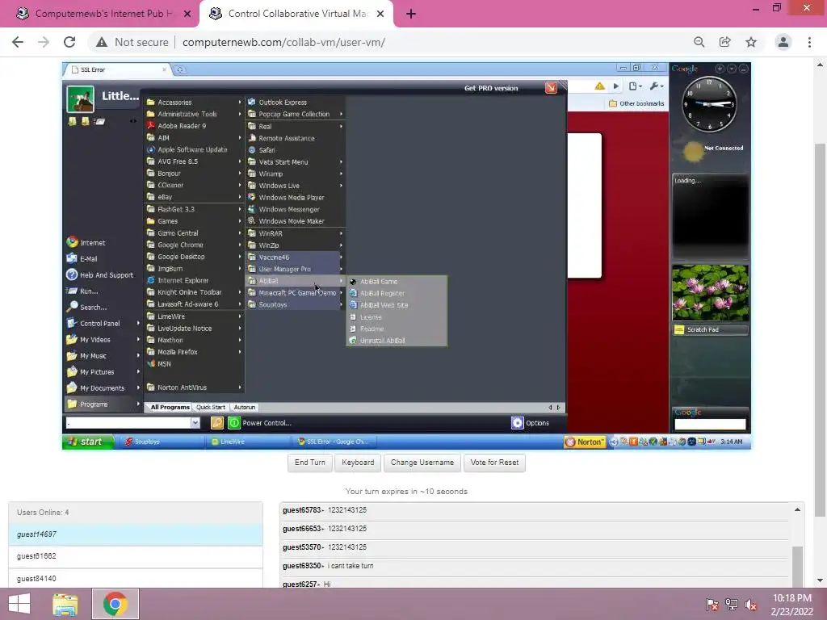Open the Minecraft PC Game Demo folder

pyautogui.click(x=296, y=293)
